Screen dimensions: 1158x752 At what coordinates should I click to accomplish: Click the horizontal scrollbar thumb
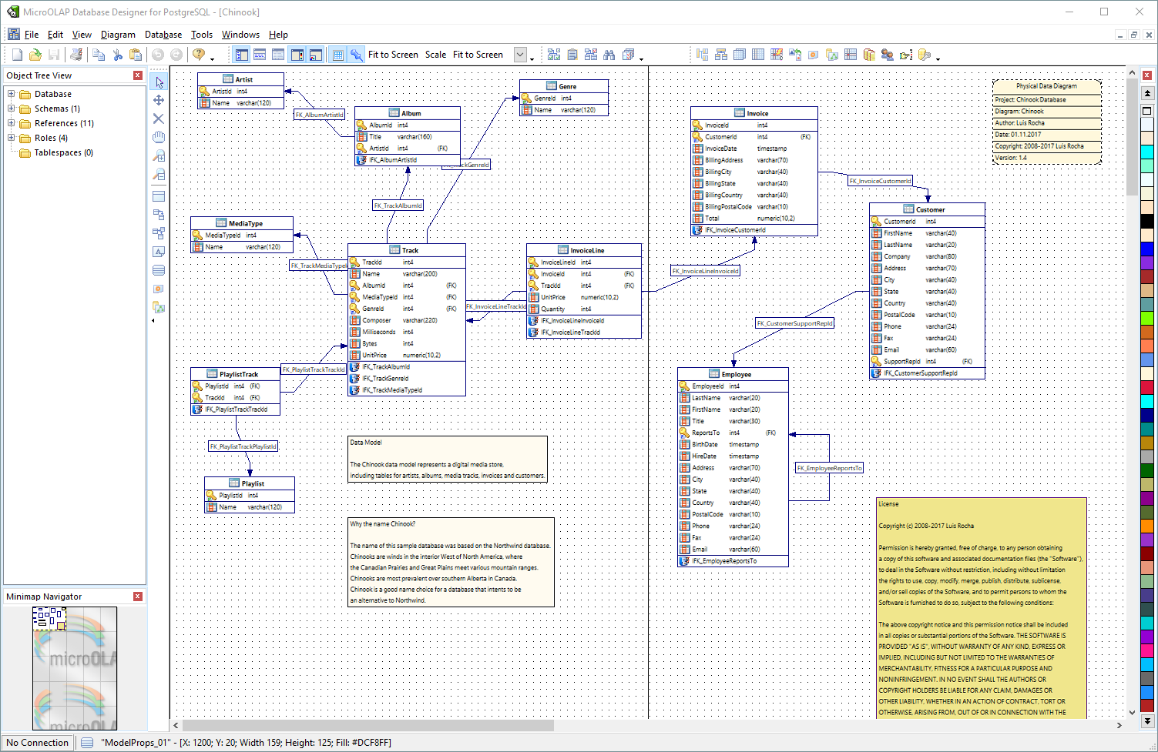coord(368,725)
